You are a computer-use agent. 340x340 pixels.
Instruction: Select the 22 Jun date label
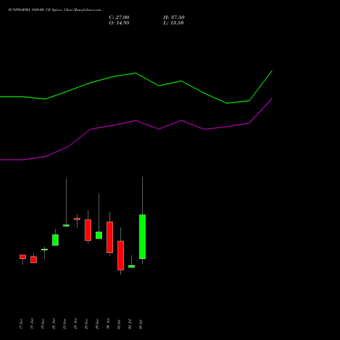54,324
